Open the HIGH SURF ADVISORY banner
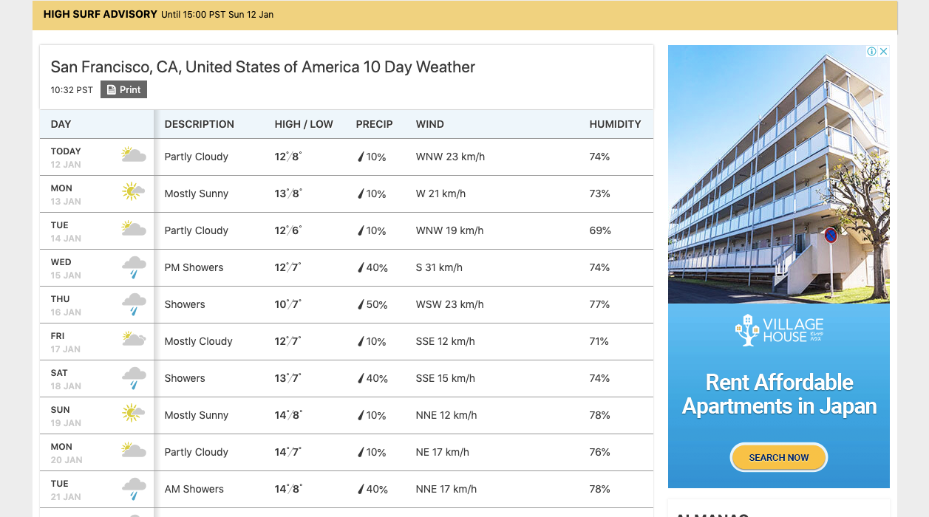Screen dimensions: 929x517 100,13
